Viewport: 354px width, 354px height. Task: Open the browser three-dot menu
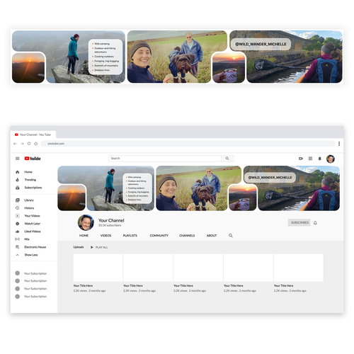(x=339, y=144)
